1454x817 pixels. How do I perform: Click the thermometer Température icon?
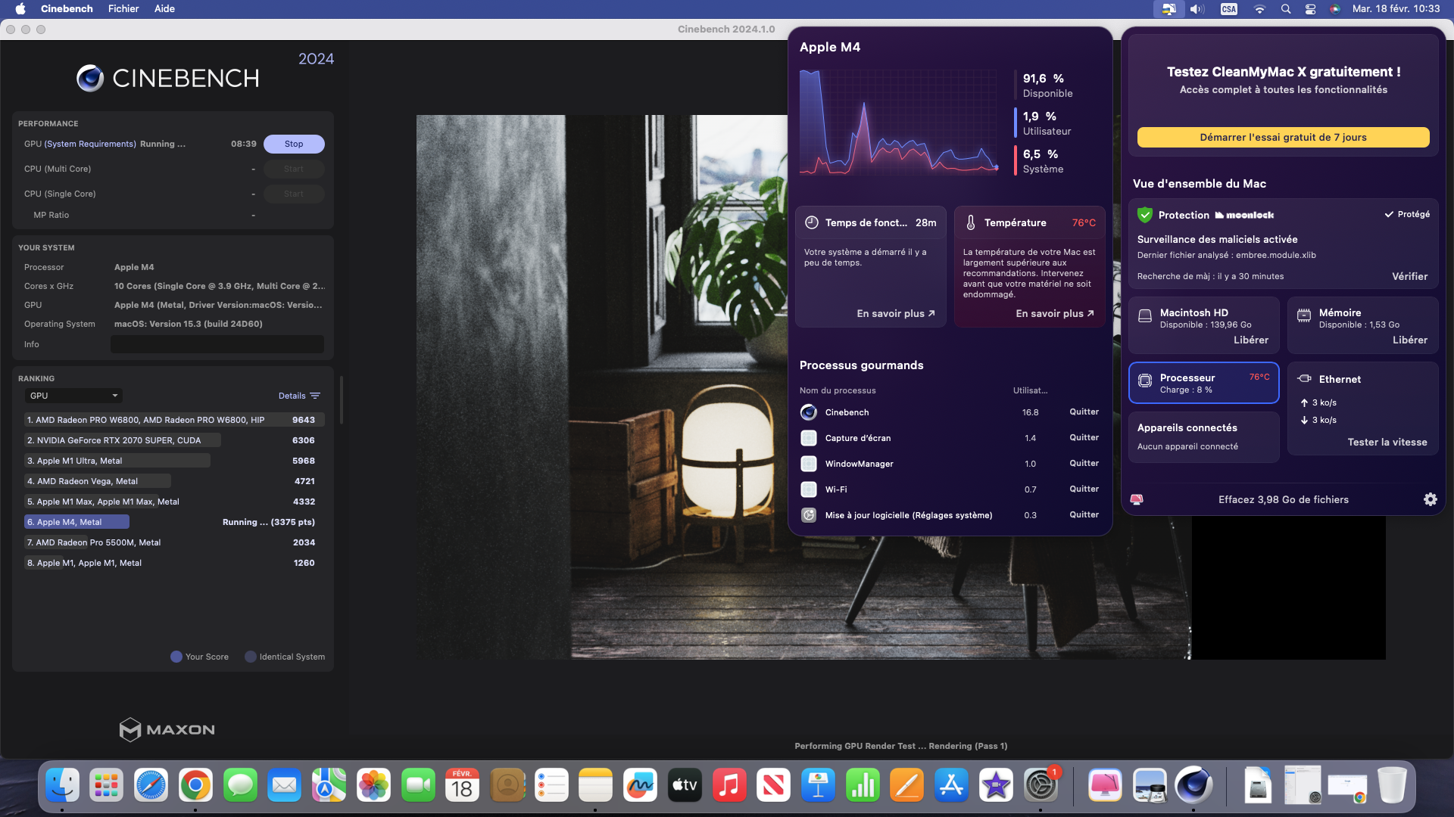971,222
